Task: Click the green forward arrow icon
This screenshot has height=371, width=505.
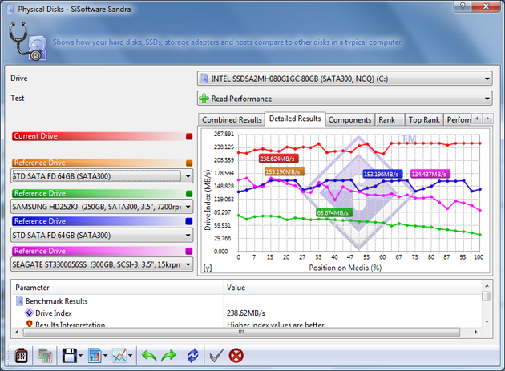Action: tap(168, 356)
